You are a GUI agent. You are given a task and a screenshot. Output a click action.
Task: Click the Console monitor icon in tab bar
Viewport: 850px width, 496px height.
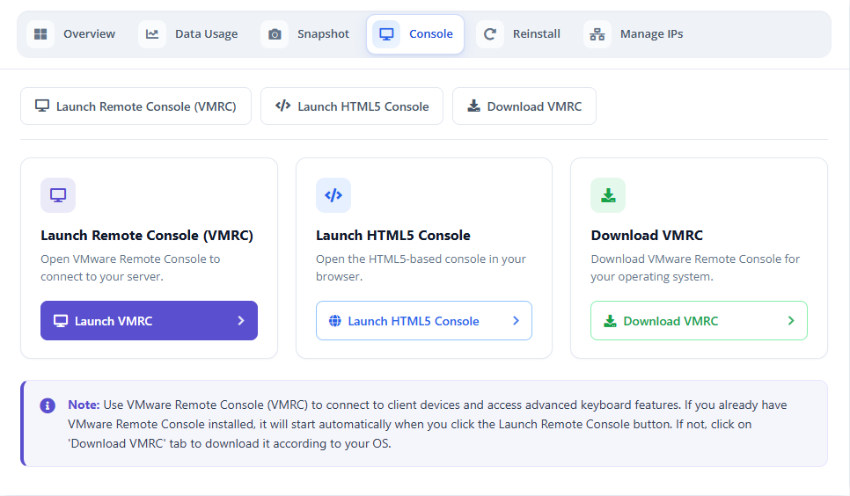click(386, 34)
